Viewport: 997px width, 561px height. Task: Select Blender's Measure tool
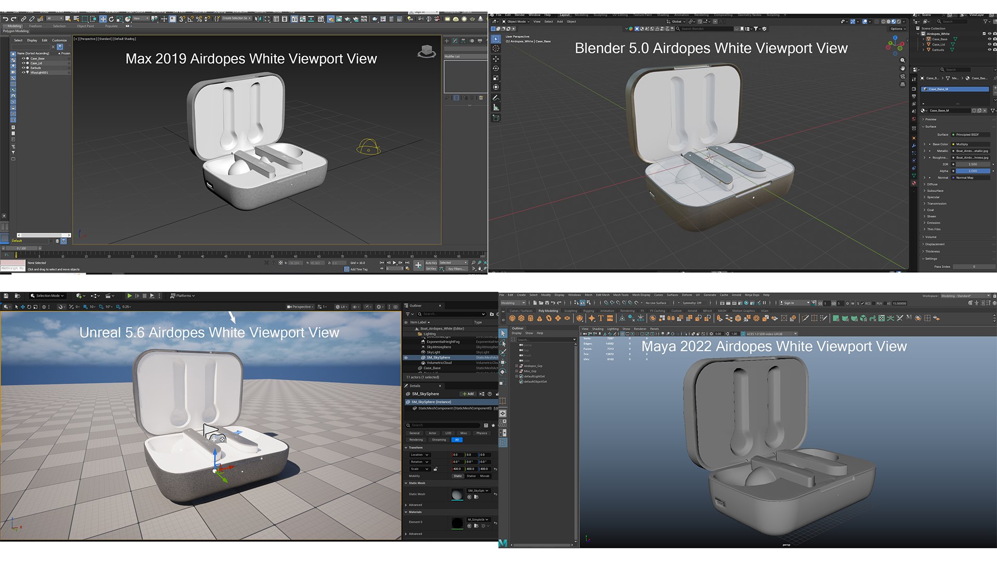(496, 108)
